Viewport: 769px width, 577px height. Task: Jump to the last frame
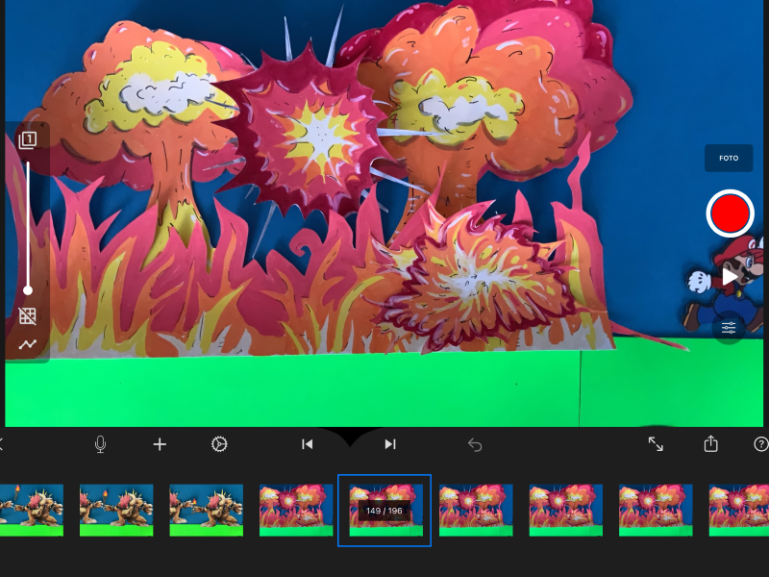[389, 444]
